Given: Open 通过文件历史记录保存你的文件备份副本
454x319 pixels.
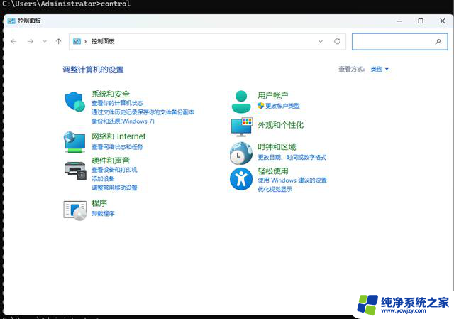Looking at the screenshot, I should click(143, 112).
